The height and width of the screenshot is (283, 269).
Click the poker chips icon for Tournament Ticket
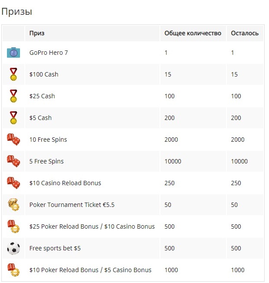(x=13, y=204)
